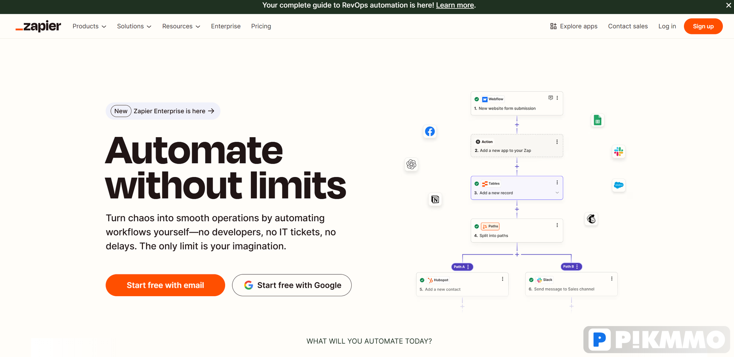Click the plus below the Action step
This screenshot has height=357, width=734.
point(517,167)
